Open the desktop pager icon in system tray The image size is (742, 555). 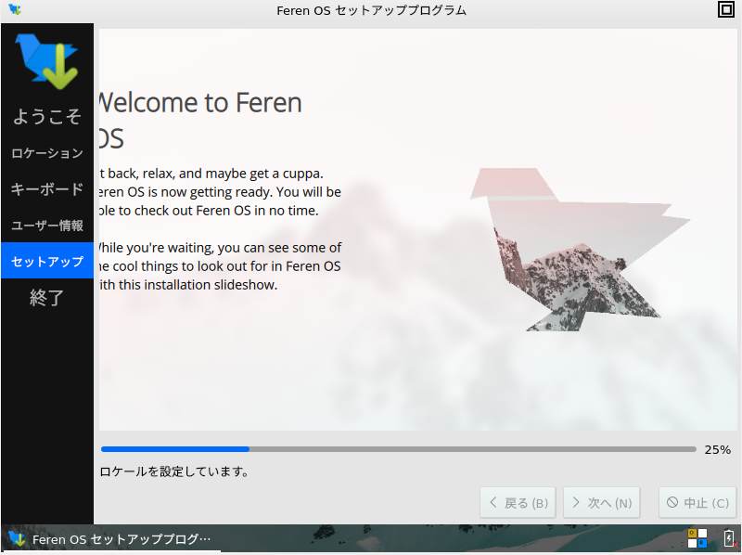tap(697, 538)
